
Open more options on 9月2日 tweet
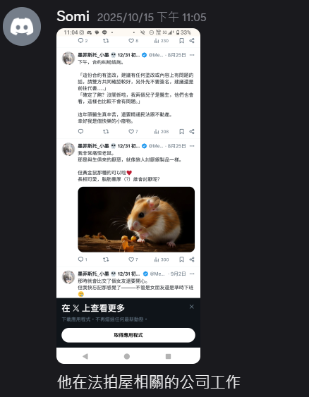192,274
